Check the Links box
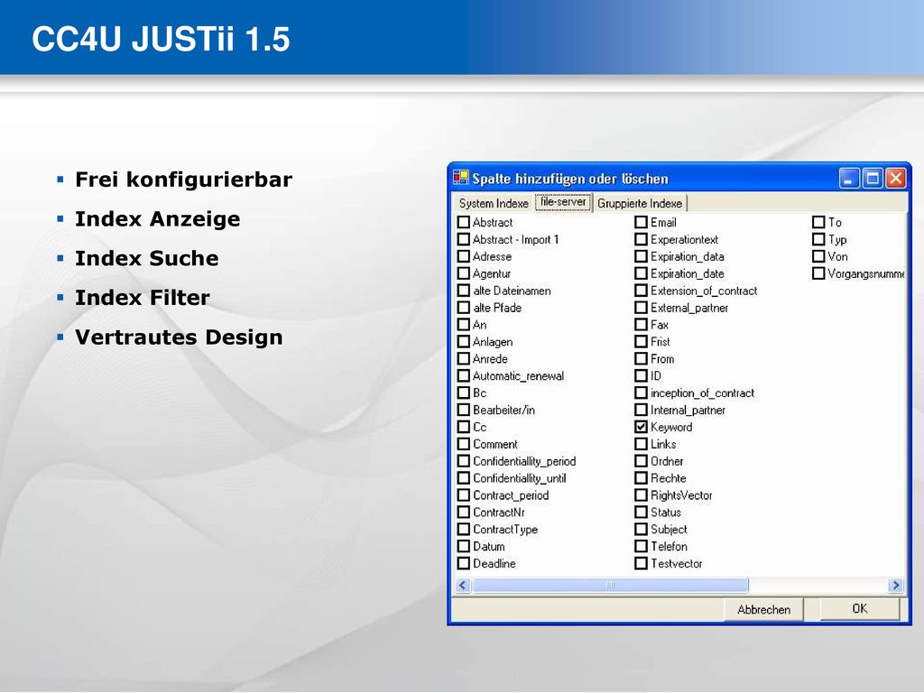 [x=642, y=444]
